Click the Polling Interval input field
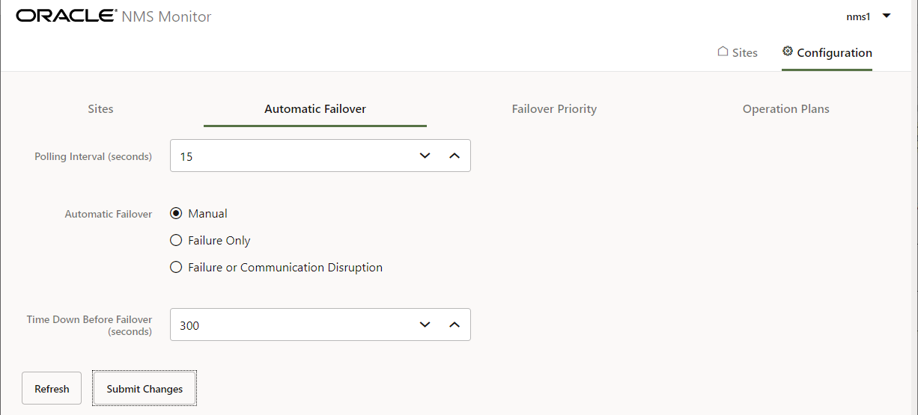Screen dimensions: 918x415 click(292, 156)
